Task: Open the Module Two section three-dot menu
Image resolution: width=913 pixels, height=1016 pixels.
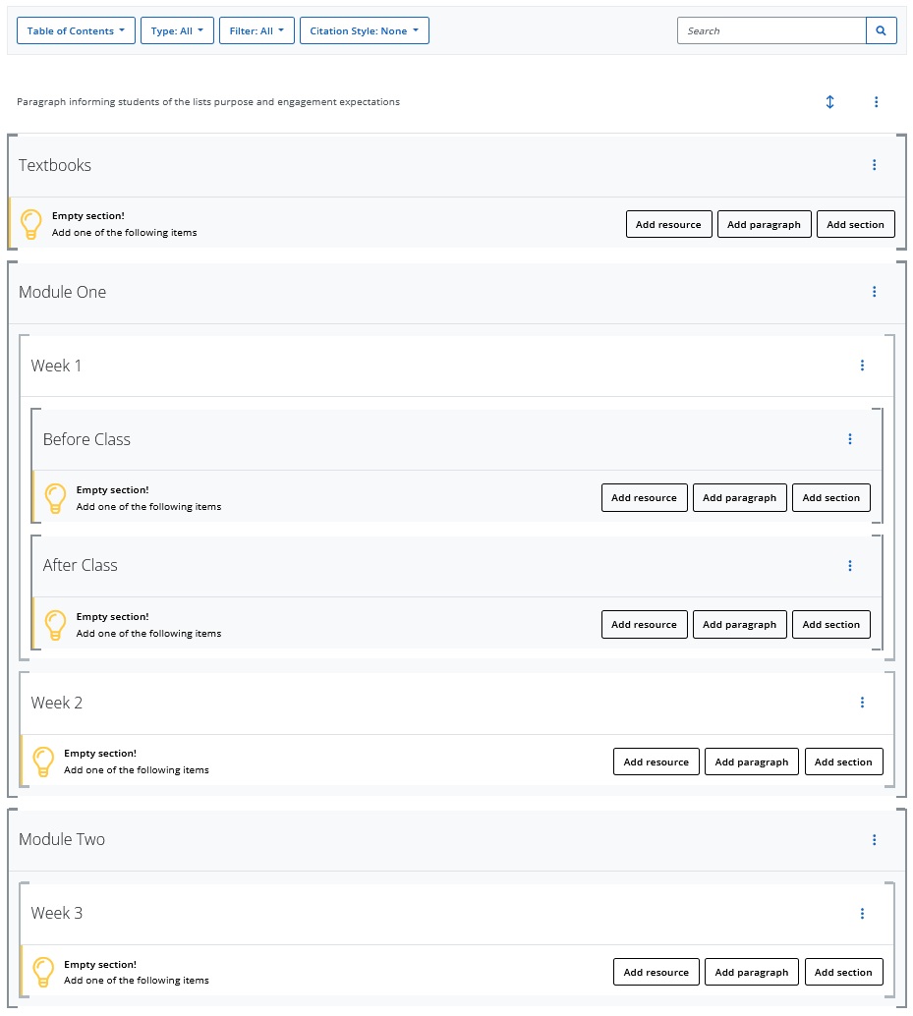Action: 874,840
